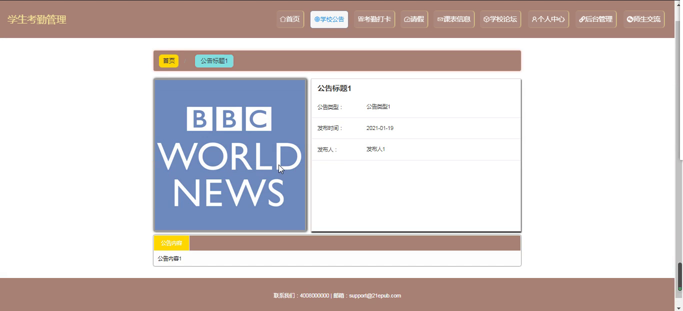Image resolution: width=683 pixels, height=311 pixels.
Task: Open the 首页 navigation menu item
Action: click(290, 19)
